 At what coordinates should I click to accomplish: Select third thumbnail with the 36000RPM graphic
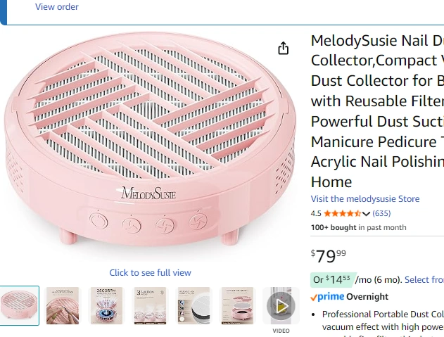point(106,305)
